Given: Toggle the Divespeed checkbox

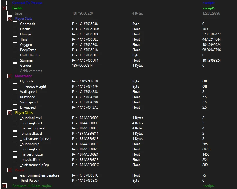Looking at the screenshot, I should 15,107.
